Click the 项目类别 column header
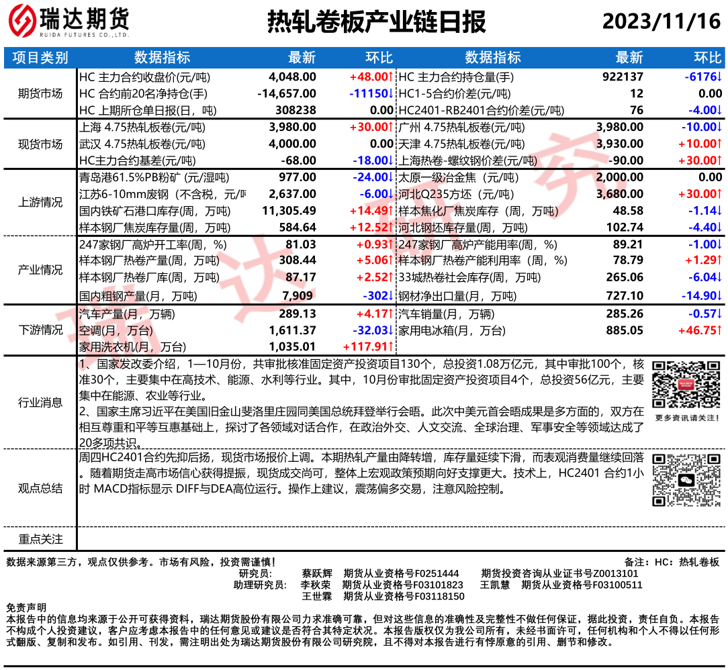 [40, 57]
